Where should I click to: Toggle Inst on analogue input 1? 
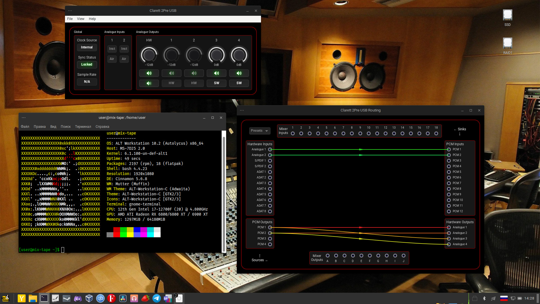(x=112, y=49)
